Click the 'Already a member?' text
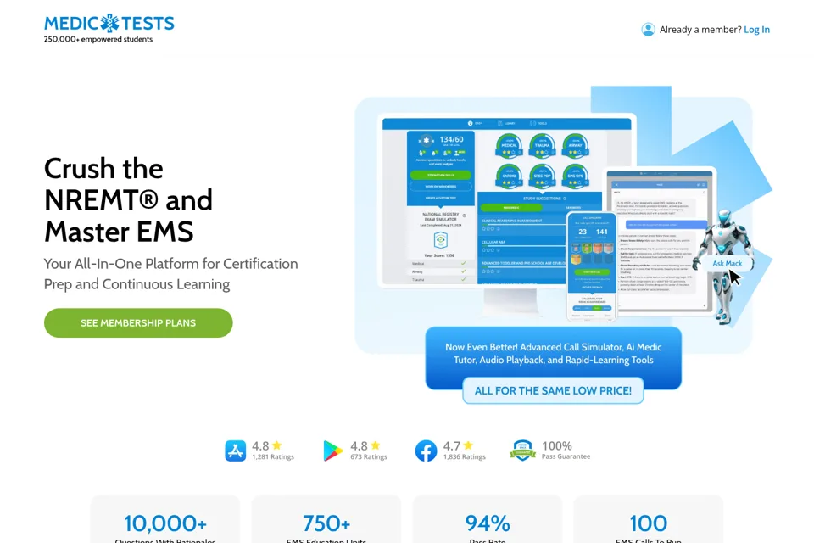Screen dimensions: 814x543 pos(700,30)
